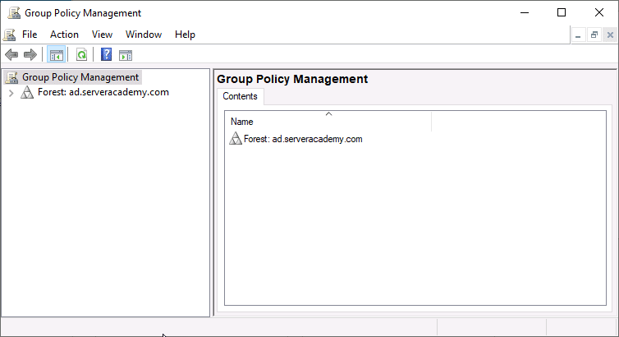Viewport: 619px width, 337px height.
Task: Open the File menu
Action: click(30, 35)
